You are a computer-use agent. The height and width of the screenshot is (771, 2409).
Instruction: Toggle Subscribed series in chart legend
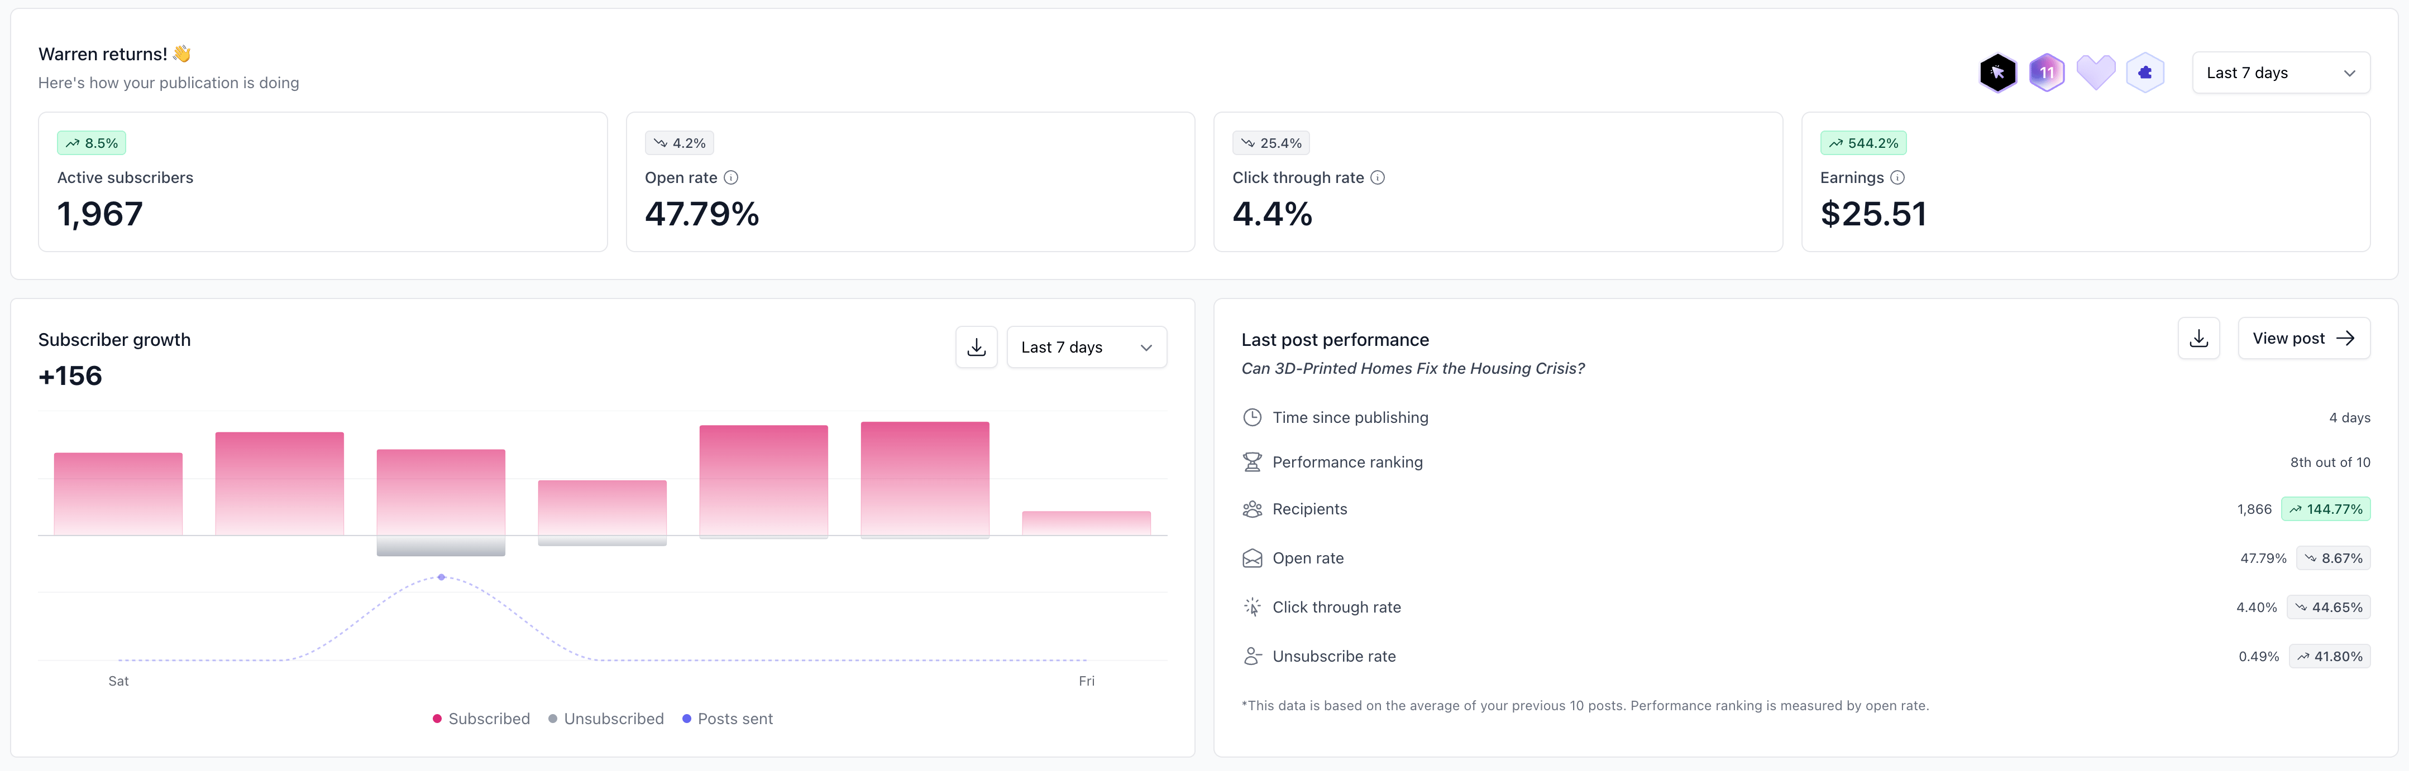[481, 719]
